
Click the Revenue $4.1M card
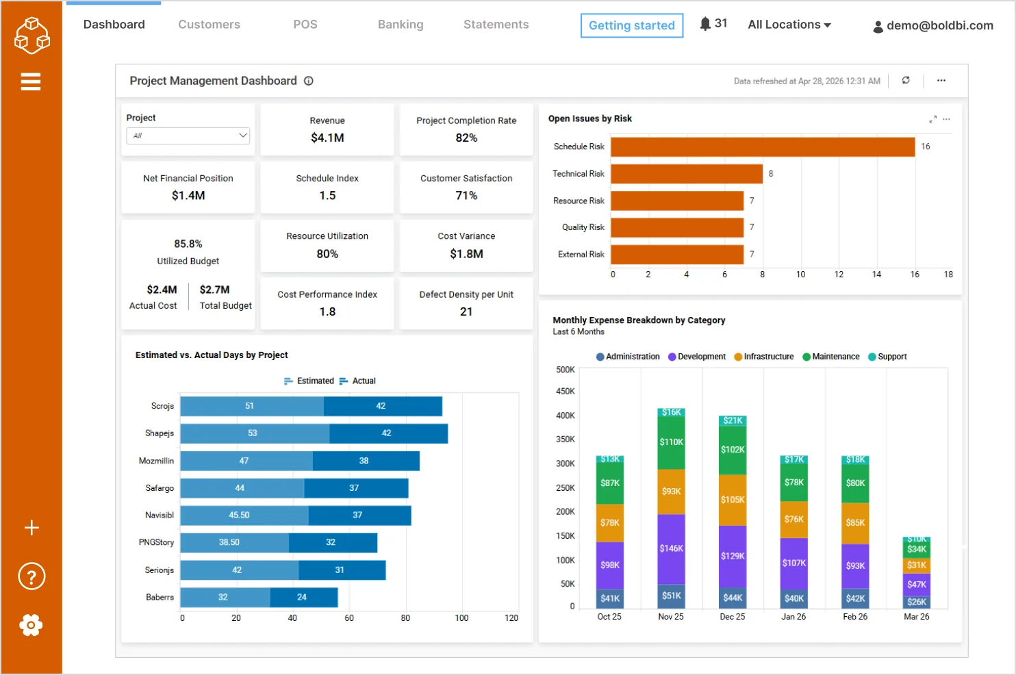pos(327,129)
